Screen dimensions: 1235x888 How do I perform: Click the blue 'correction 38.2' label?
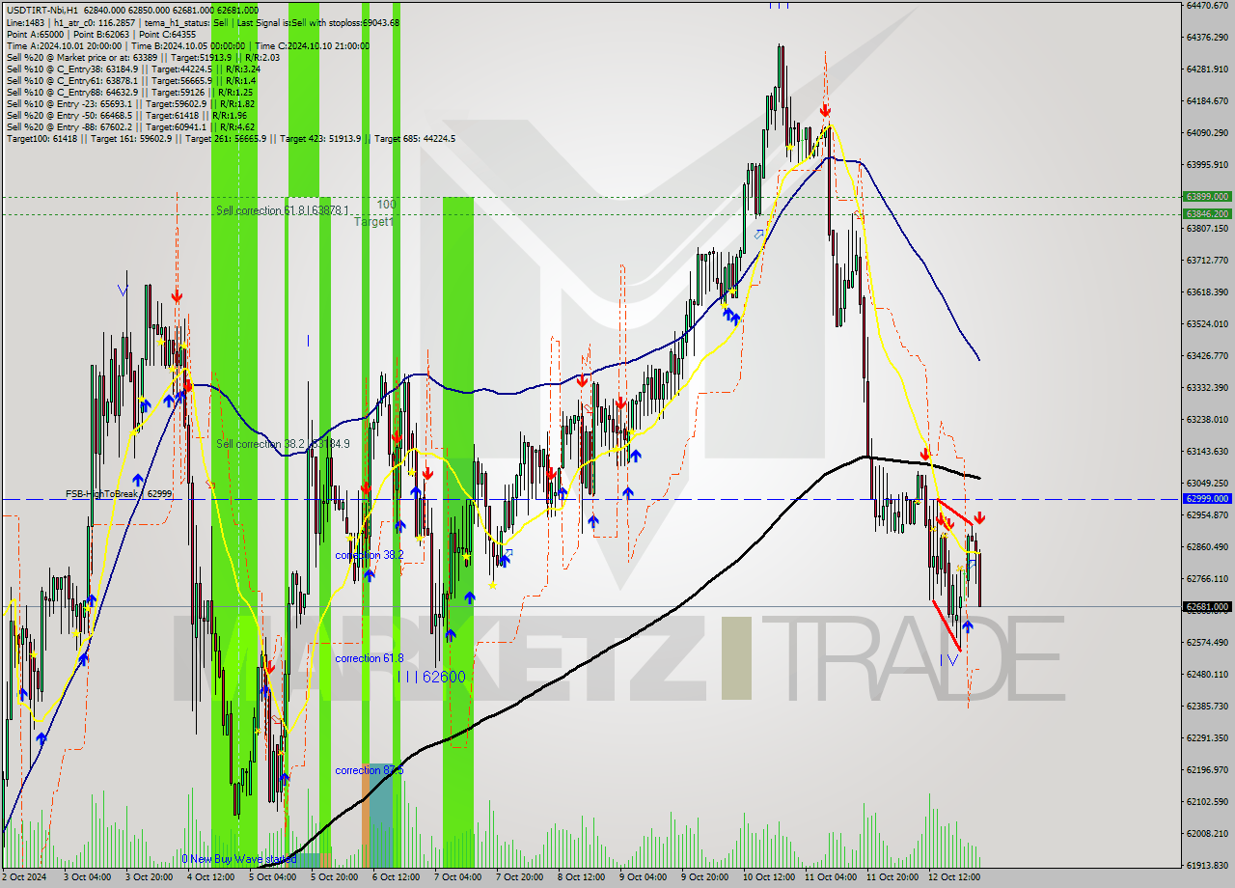[x=370, y=556]
